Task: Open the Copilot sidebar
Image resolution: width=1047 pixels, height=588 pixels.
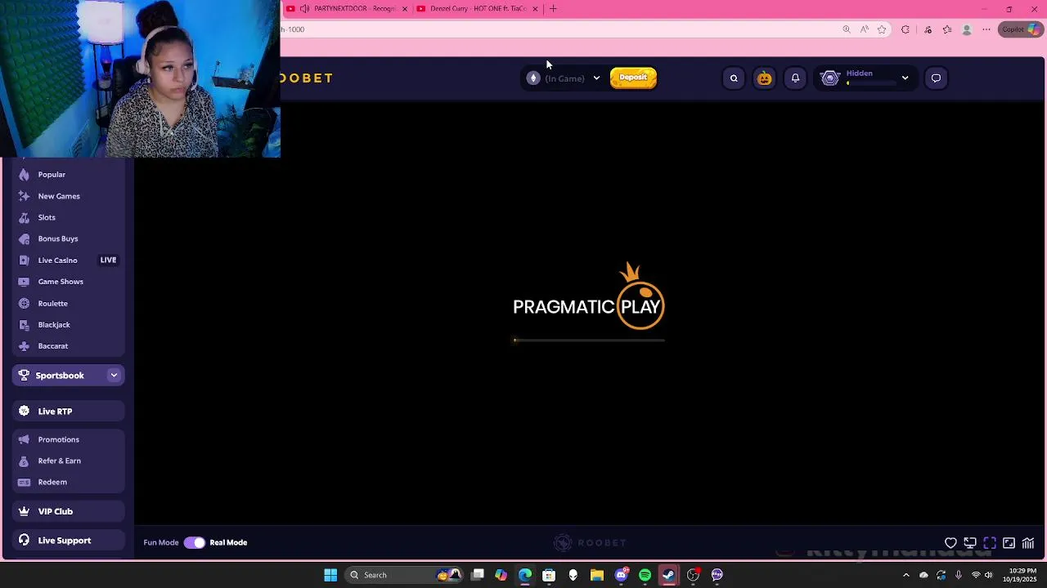Action: point(1020,29)
